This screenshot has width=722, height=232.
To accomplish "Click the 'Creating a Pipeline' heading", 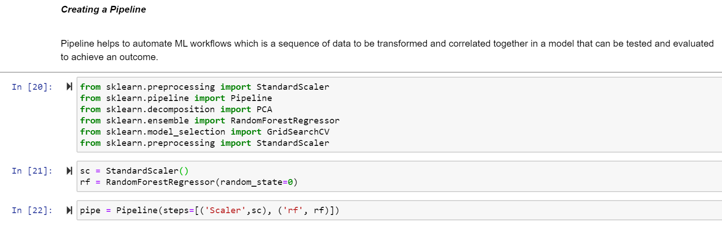I will click(104, 9).
